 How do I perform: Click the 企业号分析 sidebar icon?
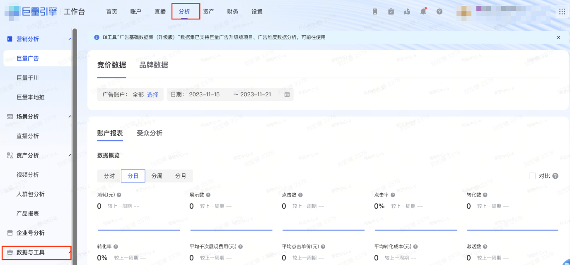coord(10,233)
